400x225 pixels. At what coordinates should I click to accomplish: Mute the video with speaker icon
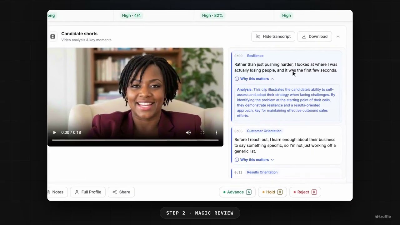click(x=188, y=132)
